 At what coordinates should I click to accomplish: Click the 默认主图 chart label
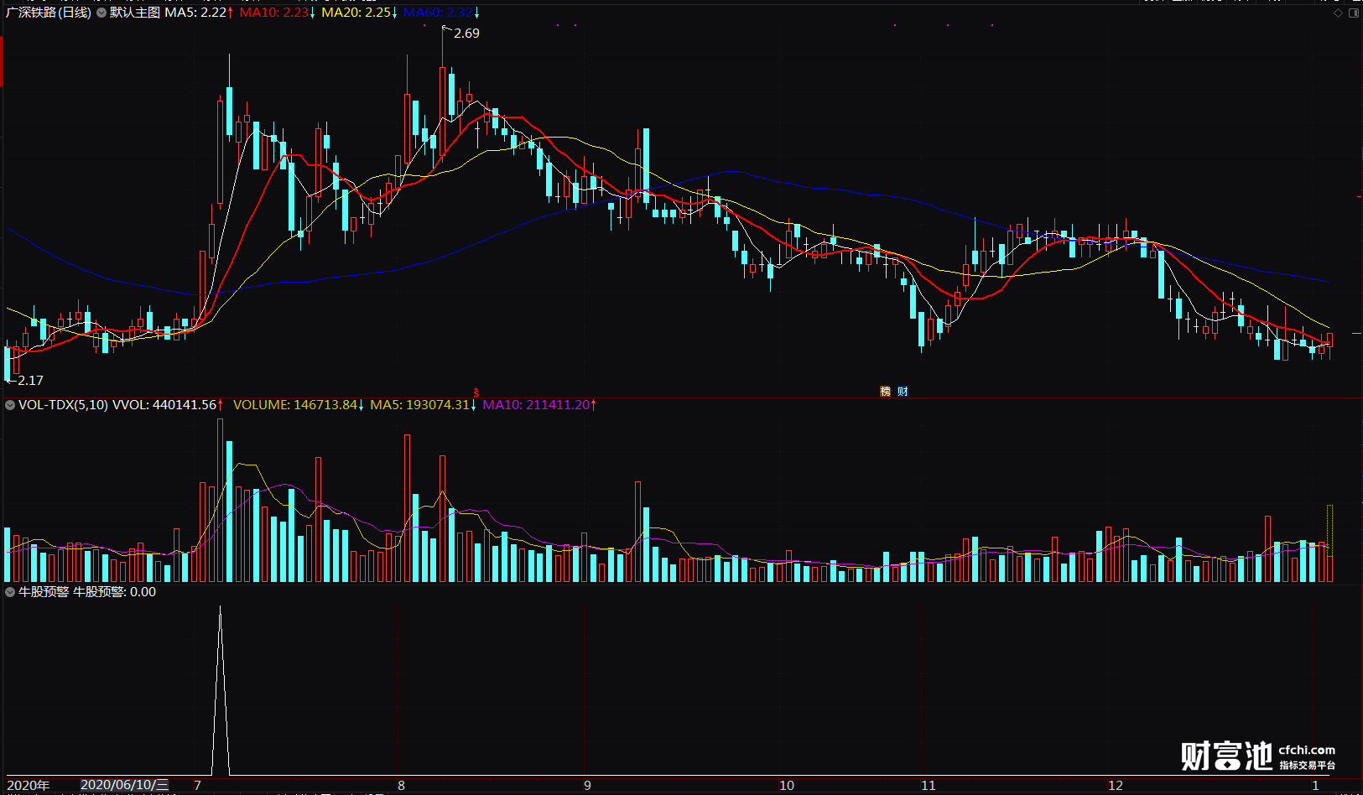(135, 13)
